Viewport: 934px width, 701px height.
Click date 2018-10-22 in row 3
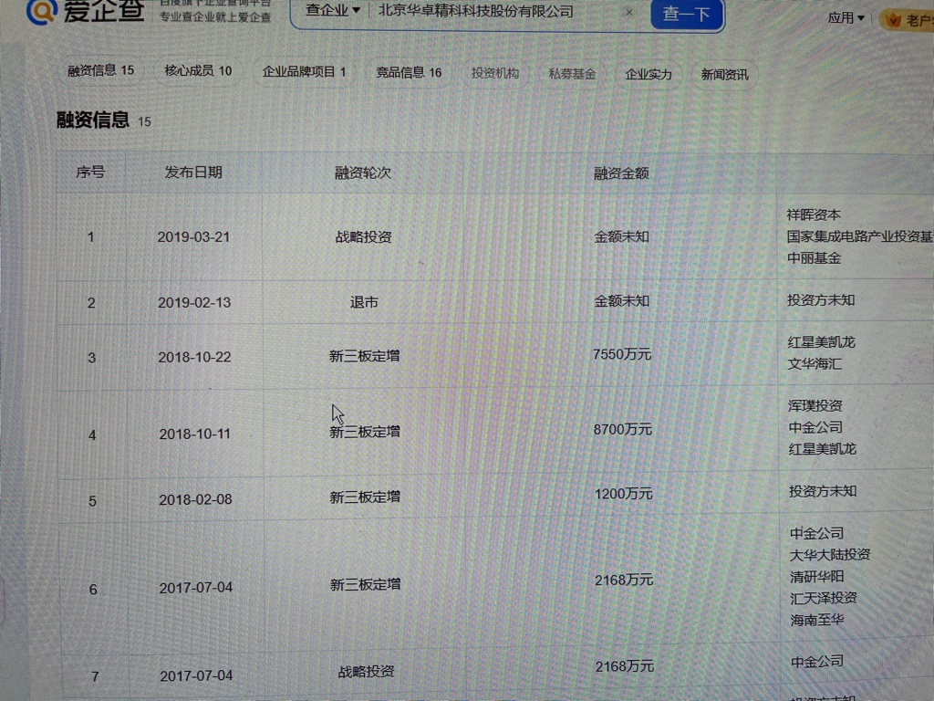[x=194, y=357]
